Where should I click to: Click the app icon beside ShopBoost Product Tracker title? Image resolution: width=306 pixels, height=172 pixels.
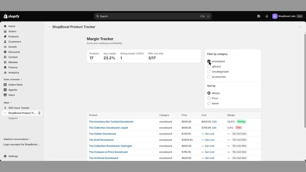(x=49, y=27)
